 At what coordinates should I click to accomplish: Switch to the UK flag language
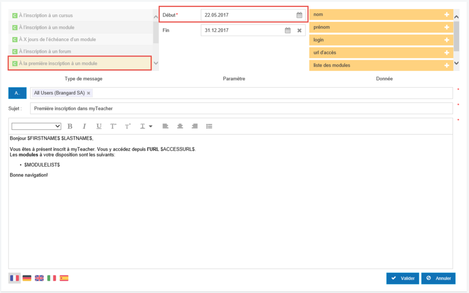coord(39,278)
